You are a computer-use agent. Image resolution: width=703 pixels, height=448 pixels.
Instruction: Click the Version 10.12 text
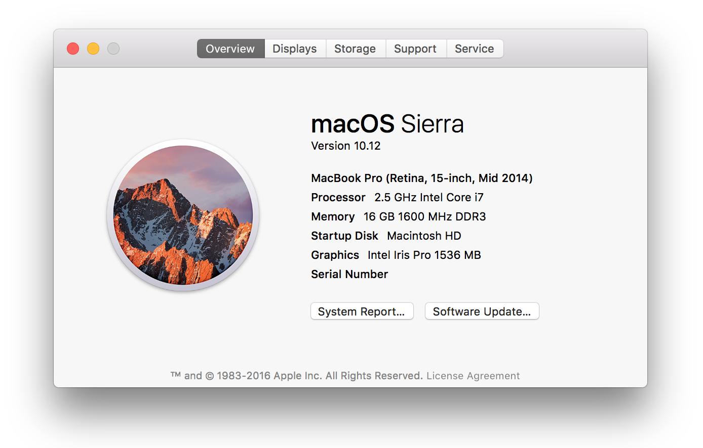(346, 146)
